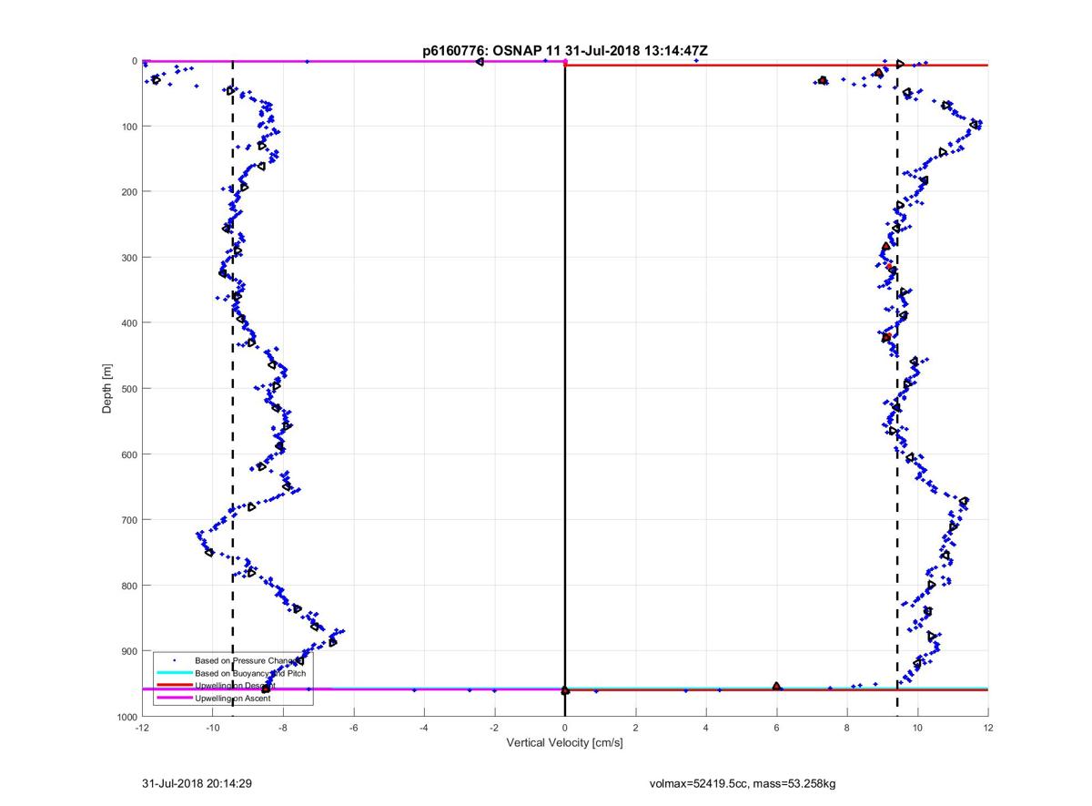
Task: Click the '8' velocity axis tick label
Action: (847, 728)
